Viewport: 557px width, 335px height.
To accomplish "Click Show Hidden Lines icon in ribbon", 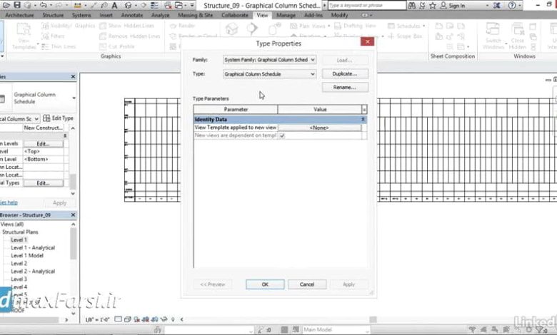I will coord(103,26).
